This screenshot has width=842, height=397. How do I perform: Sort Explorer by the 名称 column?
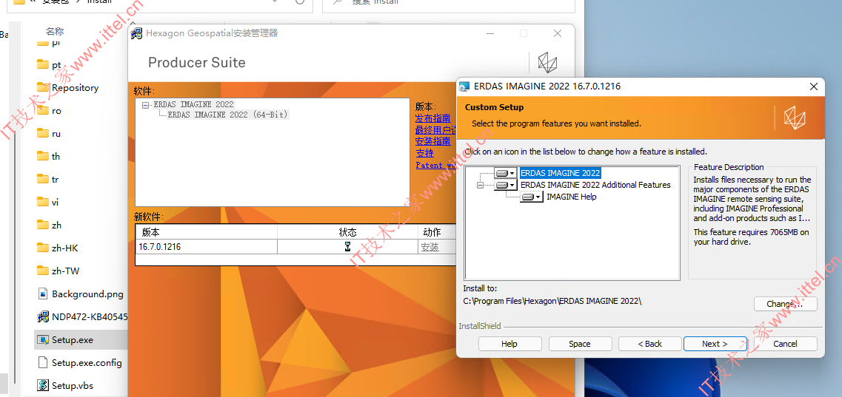[55, 32]
